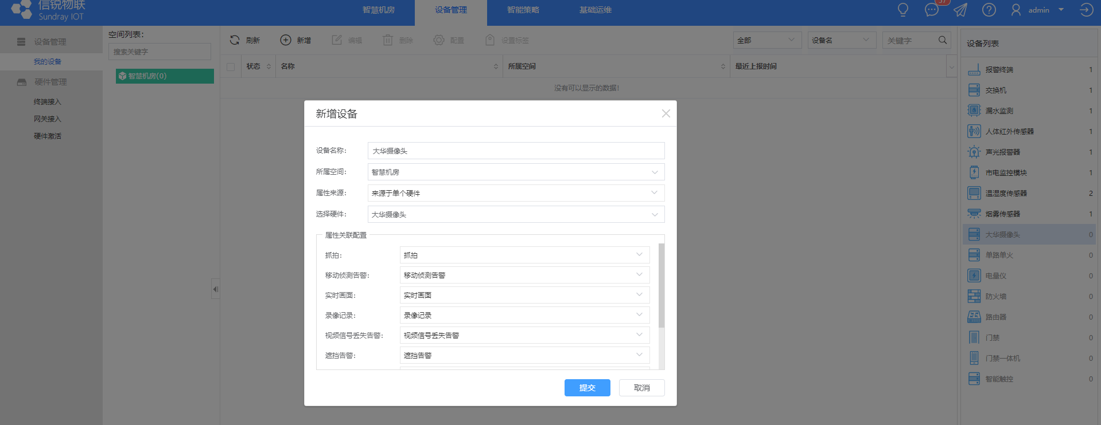
Task: Select 智慧机房(0) space tree node
Action: [165, 76]
